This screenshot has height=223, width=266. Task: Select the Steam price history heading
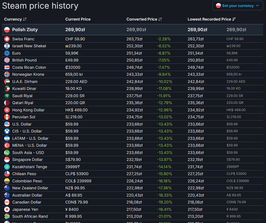40,6
